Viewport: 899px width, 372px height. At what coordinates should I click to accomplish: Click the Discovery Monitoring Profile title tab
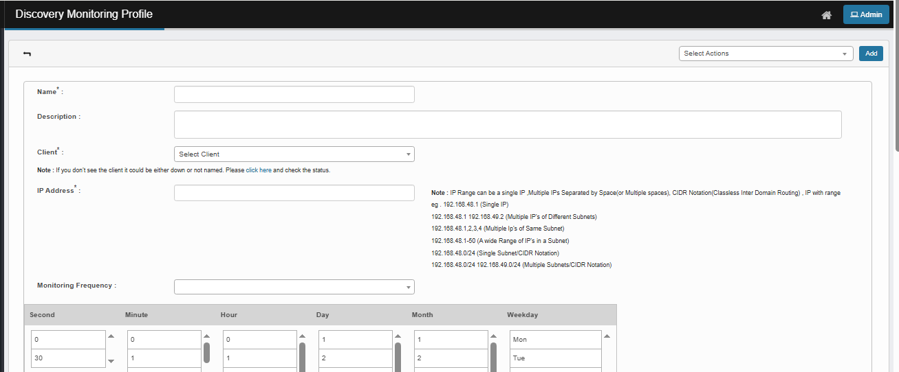coord(84,14)
